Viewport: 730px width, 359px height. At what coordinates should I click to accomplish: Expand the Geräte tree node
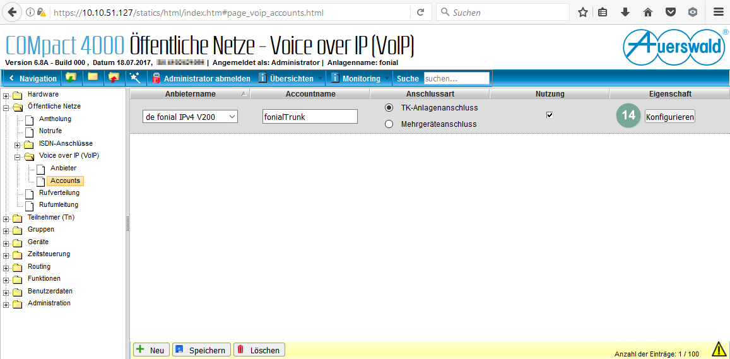(6, 244)
